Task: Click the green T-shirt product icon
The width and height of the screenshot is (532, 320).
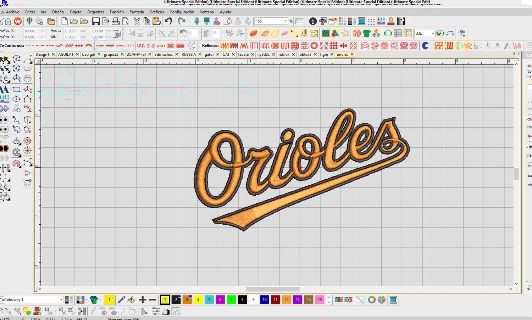Action: 367,33
